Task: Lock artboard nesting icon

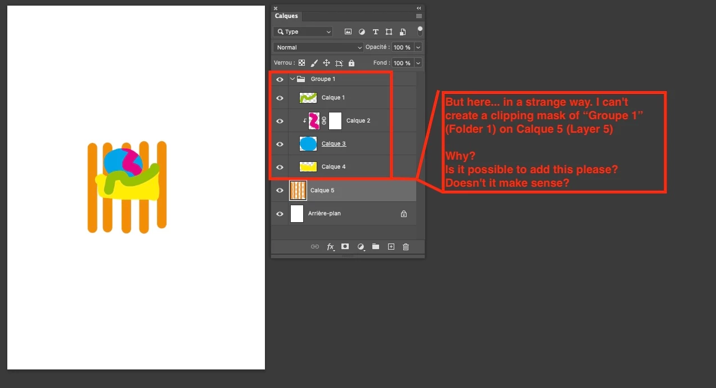Action: 339,63
